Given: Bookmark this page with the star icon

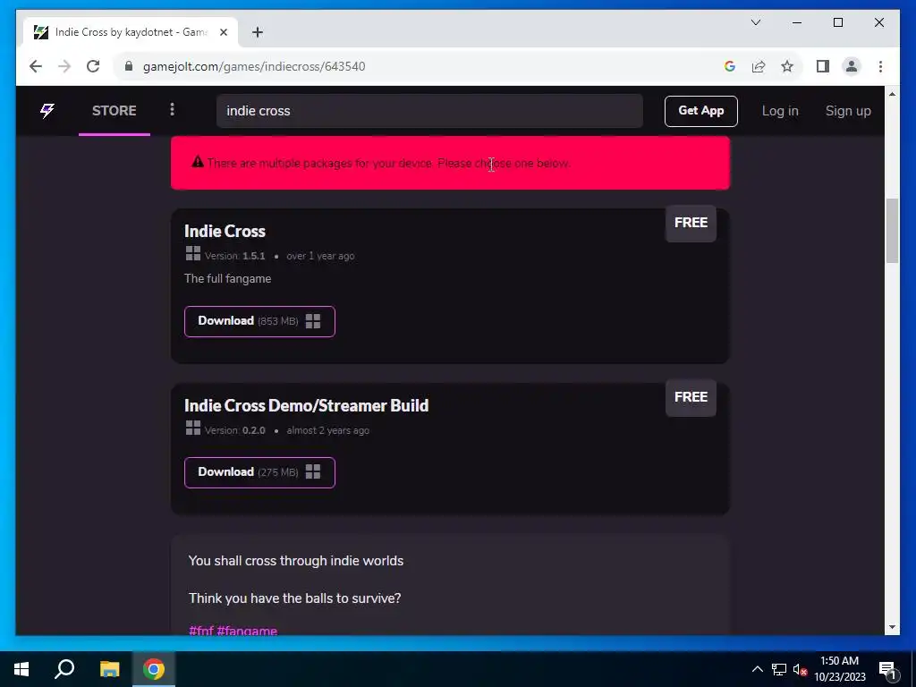Looking at the screenshot, I should tap(787, 66).
